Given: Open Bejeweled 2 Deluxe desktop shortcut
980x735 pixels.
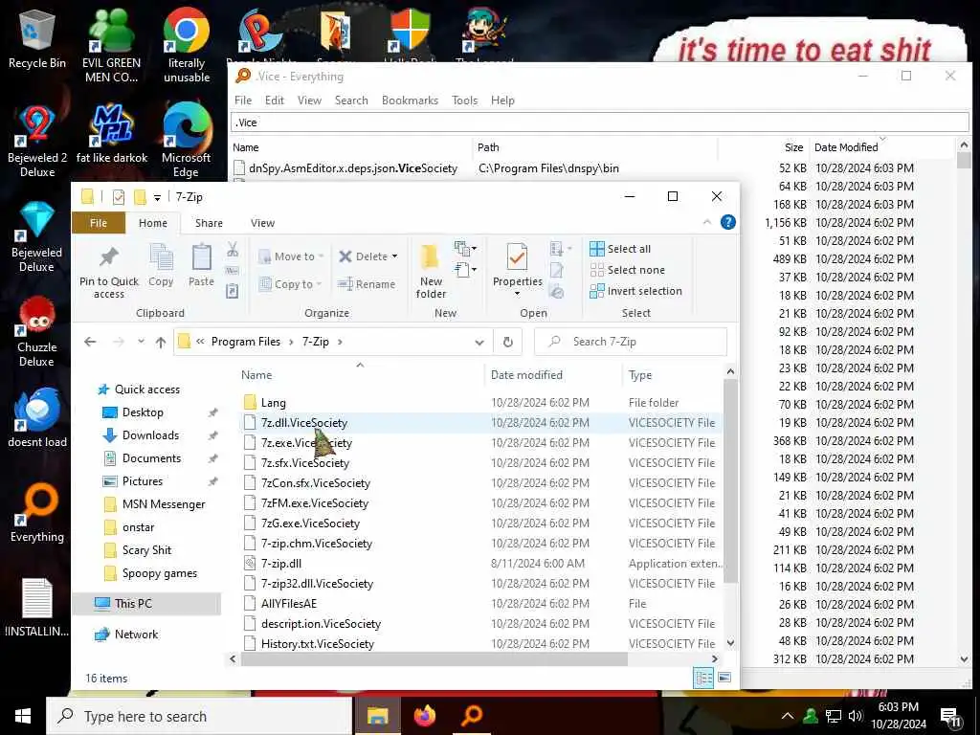Looking at the screenshot, I should (37, 142).
